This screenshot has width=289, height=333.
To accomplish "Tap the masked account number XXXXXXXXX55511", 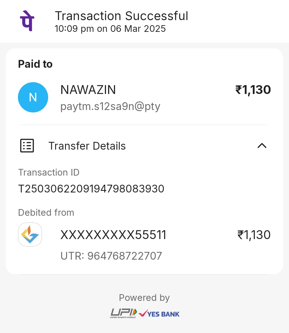I will [x=113, y=235].
